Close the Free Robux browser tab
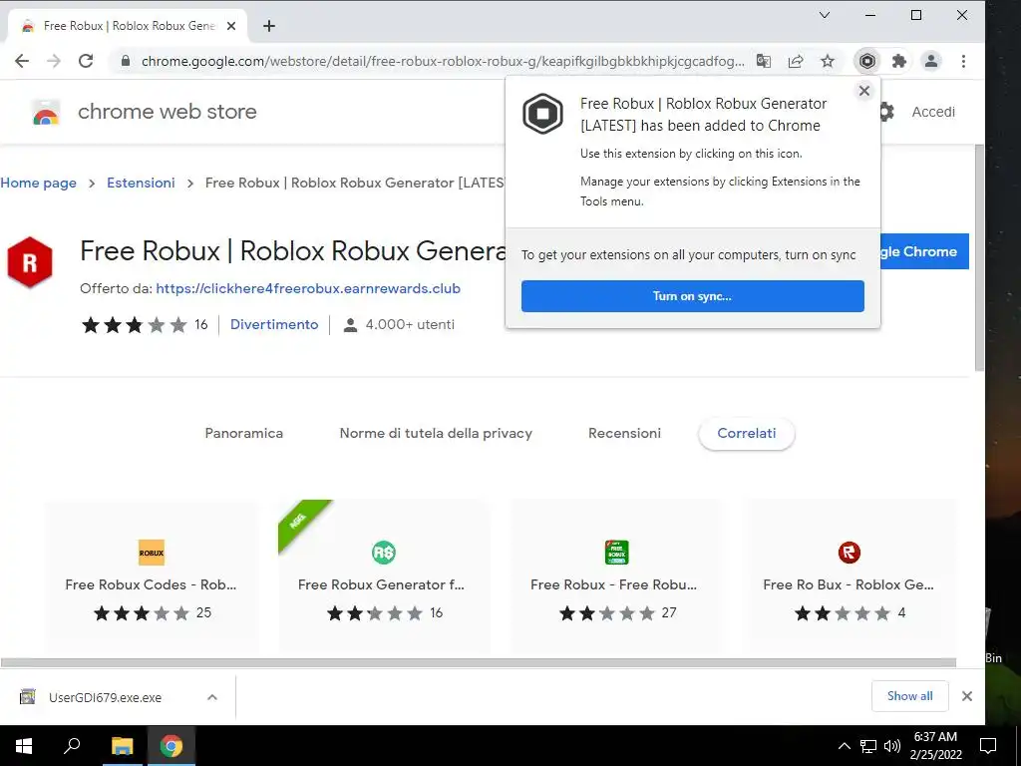 click(x=231, y=26)
